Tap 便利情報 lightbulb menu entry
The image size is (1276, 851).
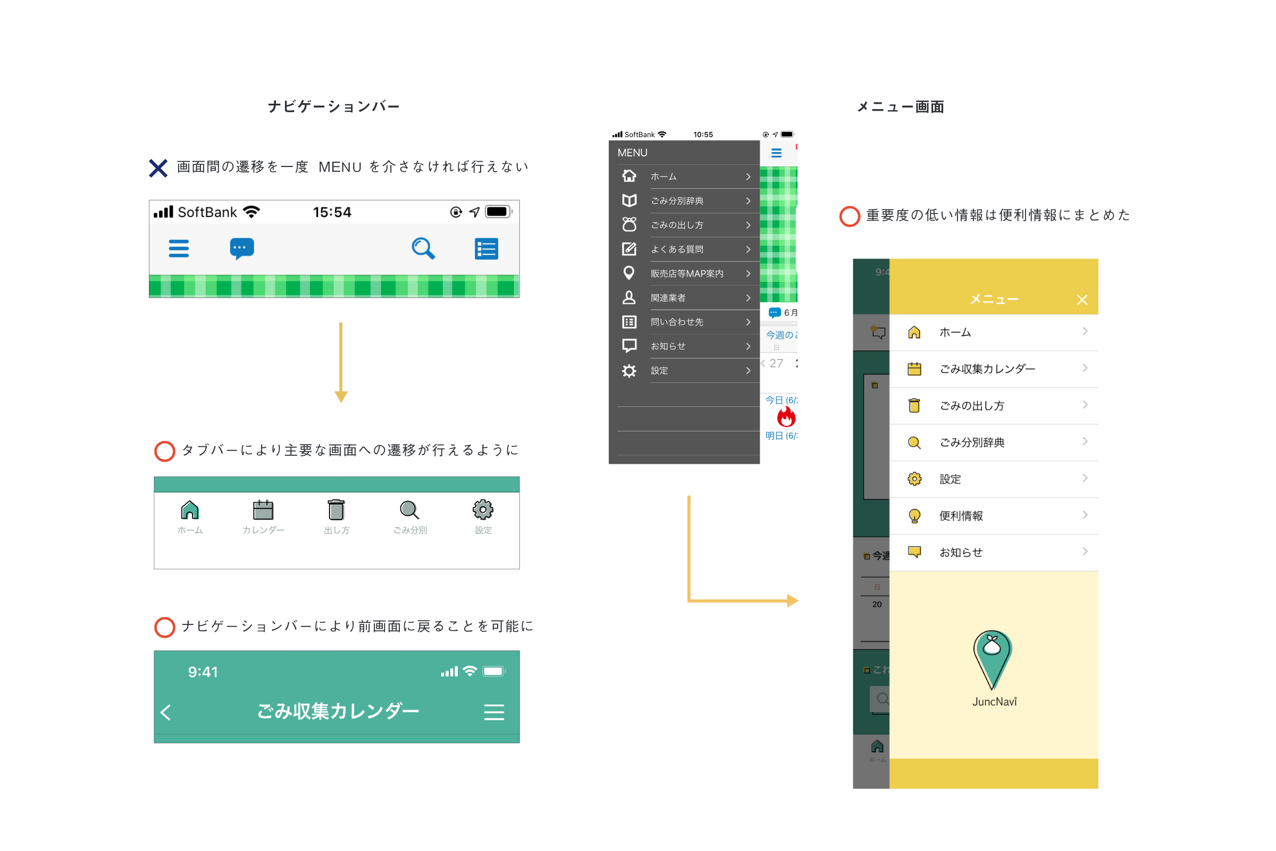[960, 515]
